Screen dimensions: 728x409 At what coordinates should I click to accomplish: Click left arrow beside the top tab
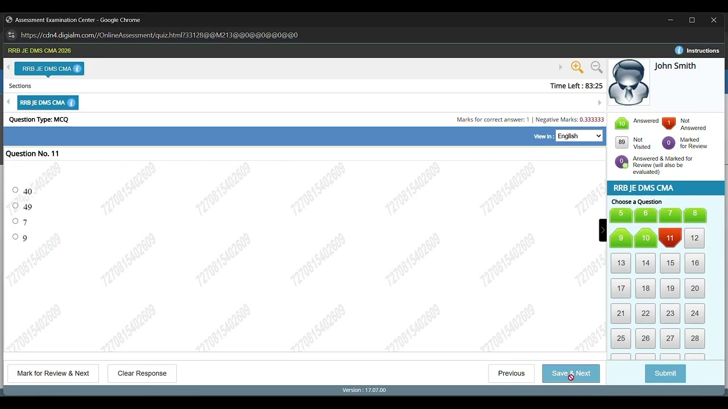[9, 68]
